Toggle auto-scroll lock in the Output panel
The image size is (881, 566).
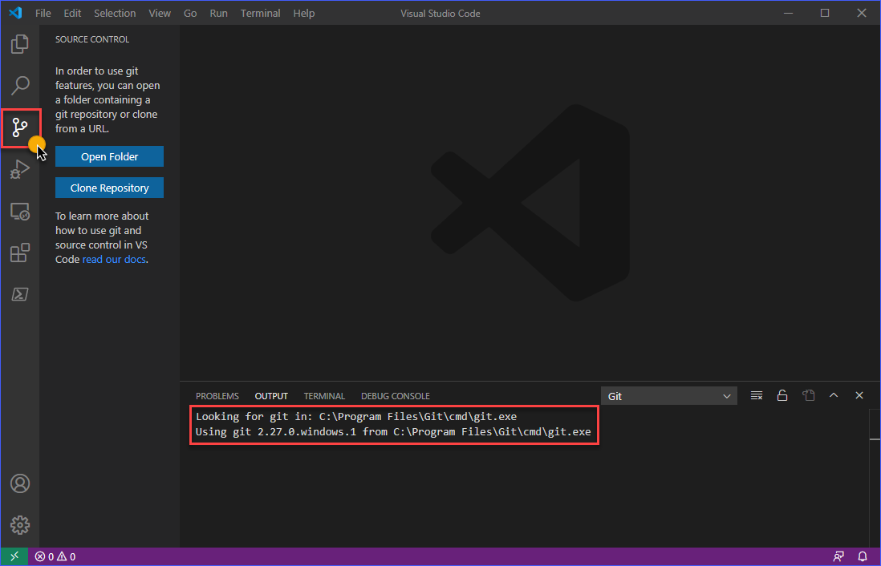[782, 395]
